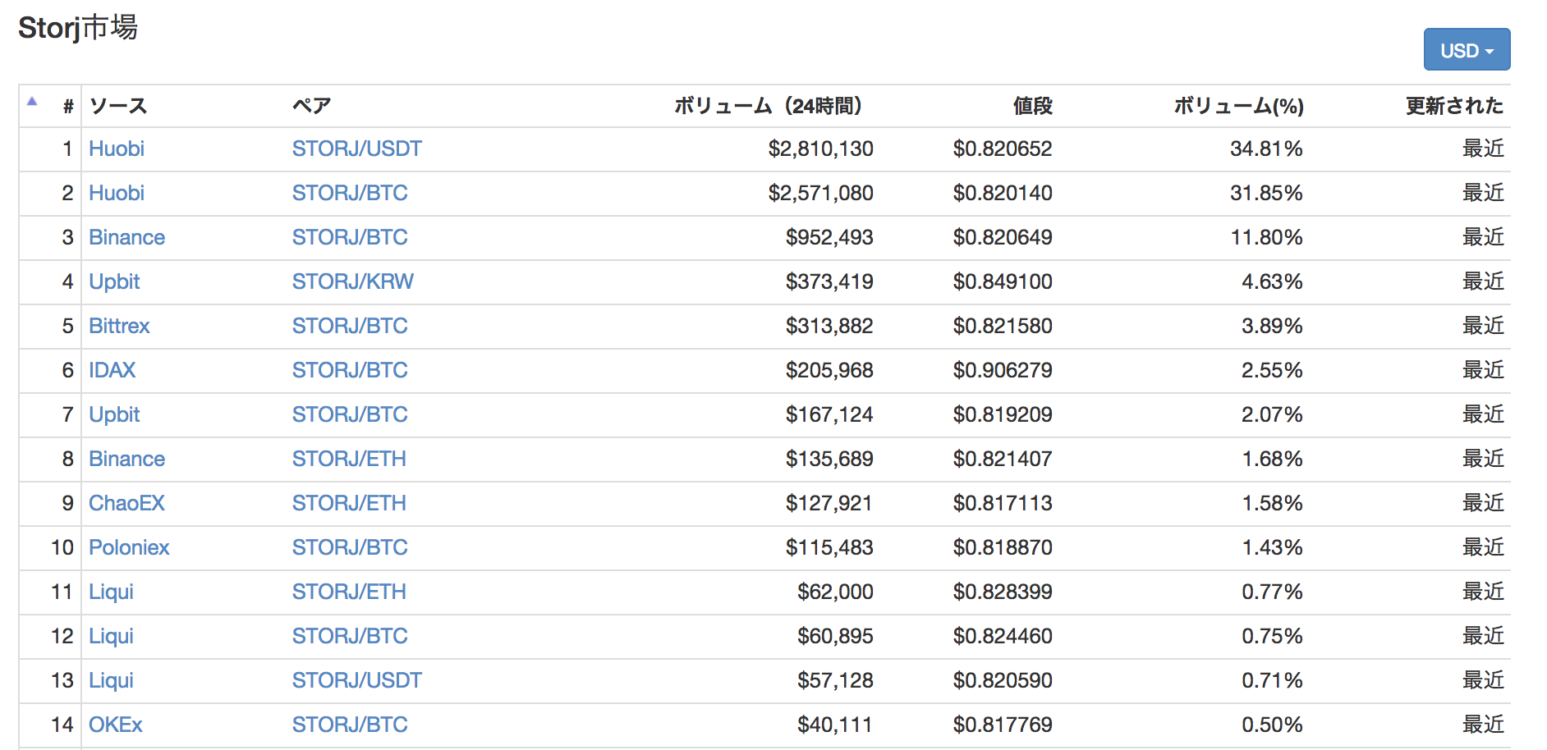Open Huobi link in row 2
Viewport: 1547px width, 750px height.
(x=117, y=193)
